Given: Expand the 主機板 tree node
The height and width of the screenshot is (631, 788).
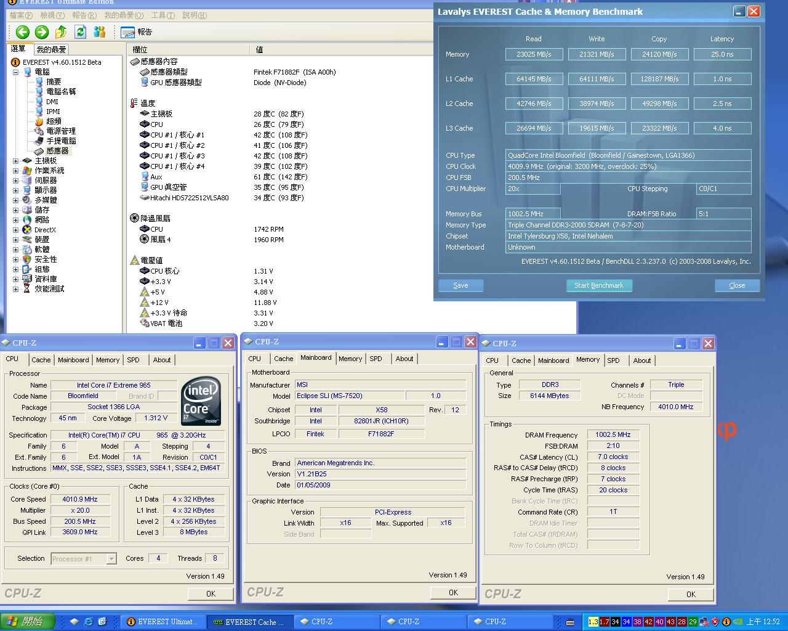Looking at the screenshot, I should pyautogui.click(x=16, y=161).
